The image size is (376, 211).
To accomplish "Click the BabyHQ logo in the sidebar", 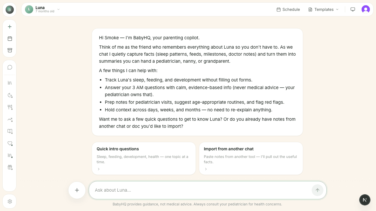I will [9, 9].
